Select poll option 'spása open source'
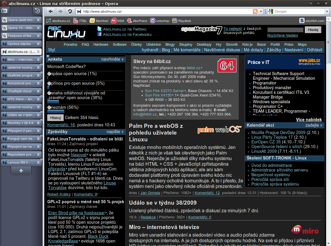Viewport: 331px width, 246px height. point(49,74)
